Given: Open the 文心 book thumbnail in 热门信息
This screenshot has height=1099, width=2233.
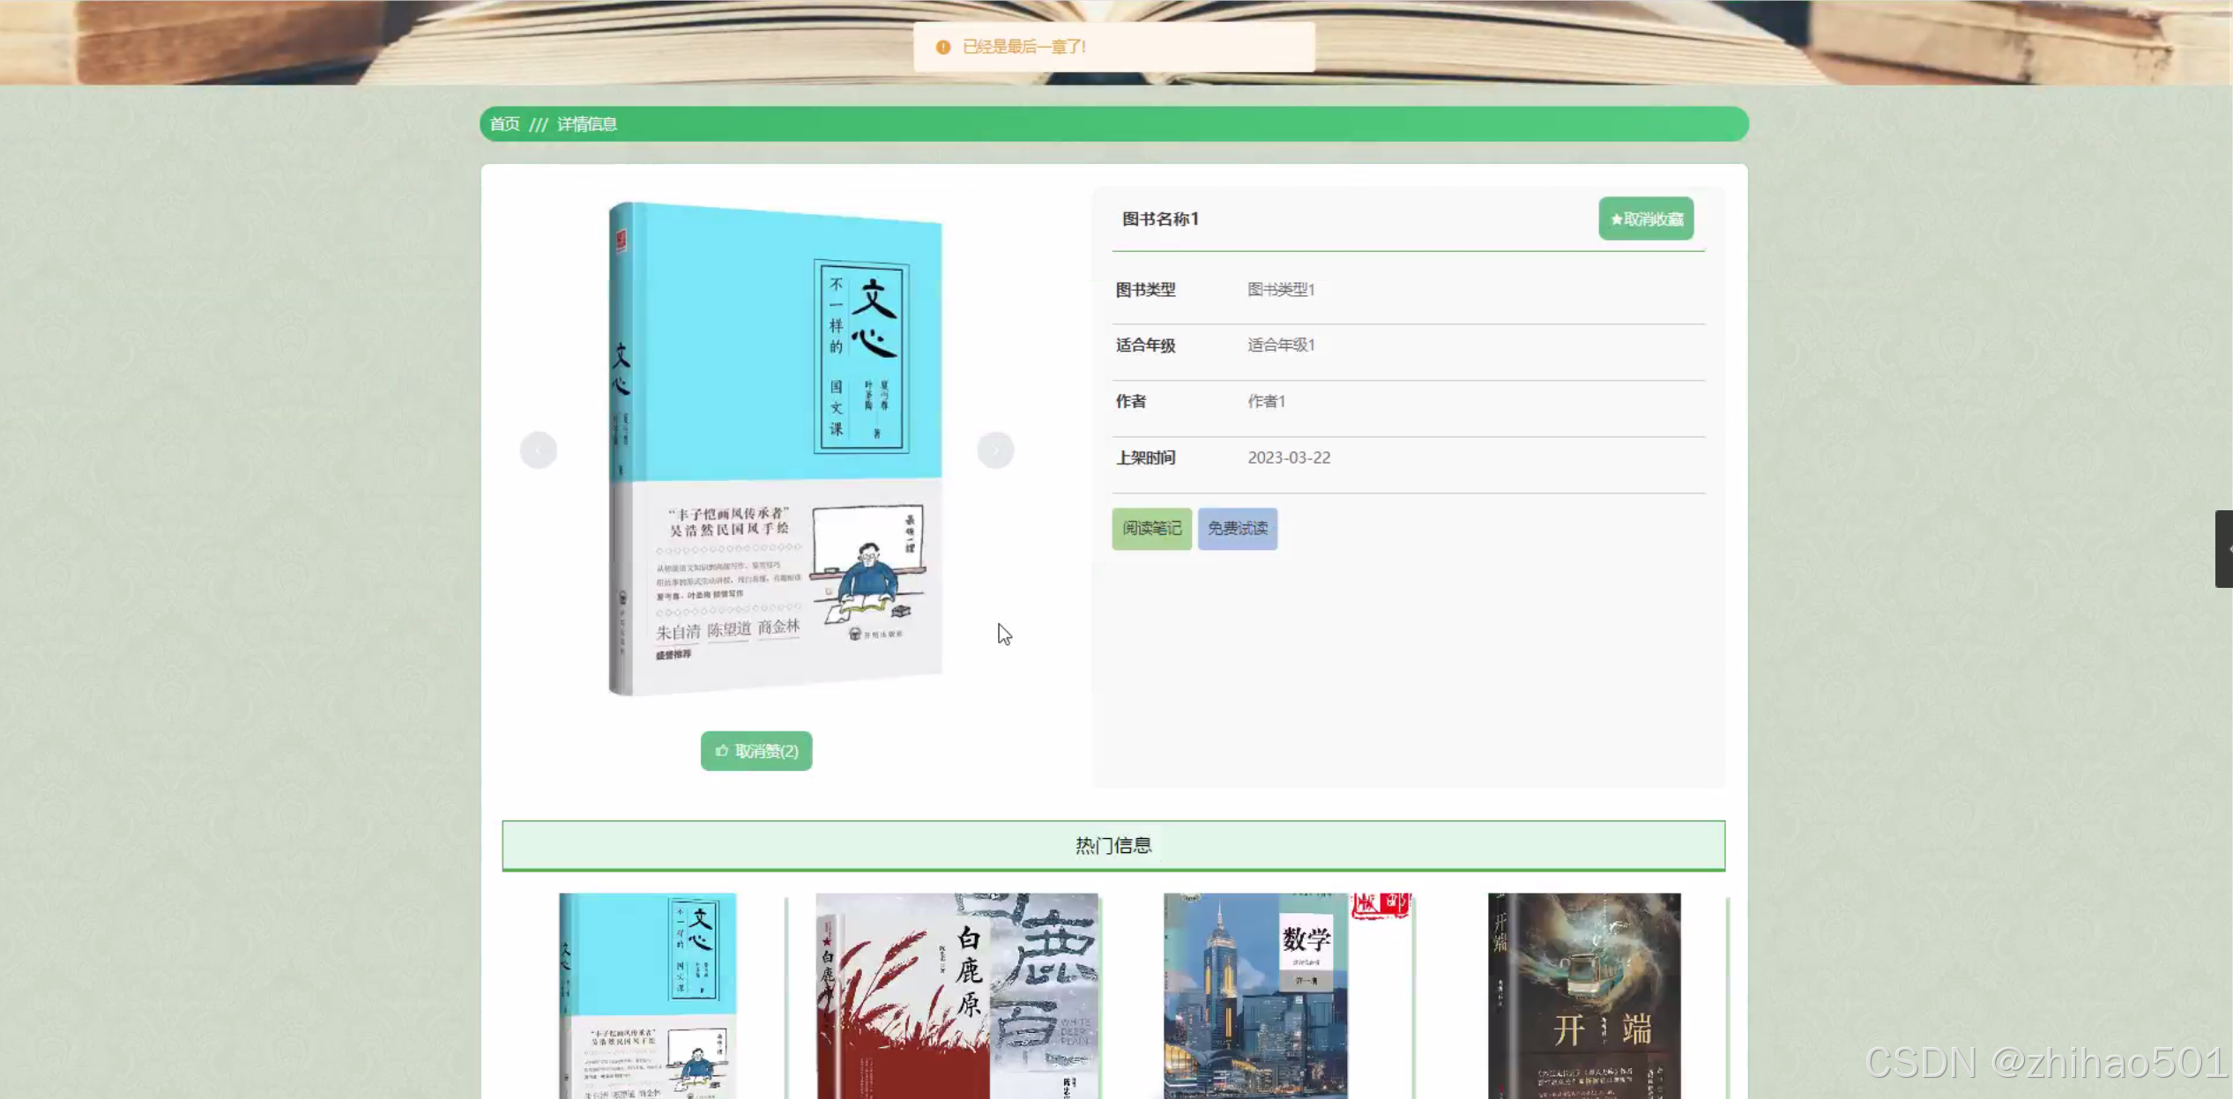Looking at the screenshot, I should click(648, 996).
